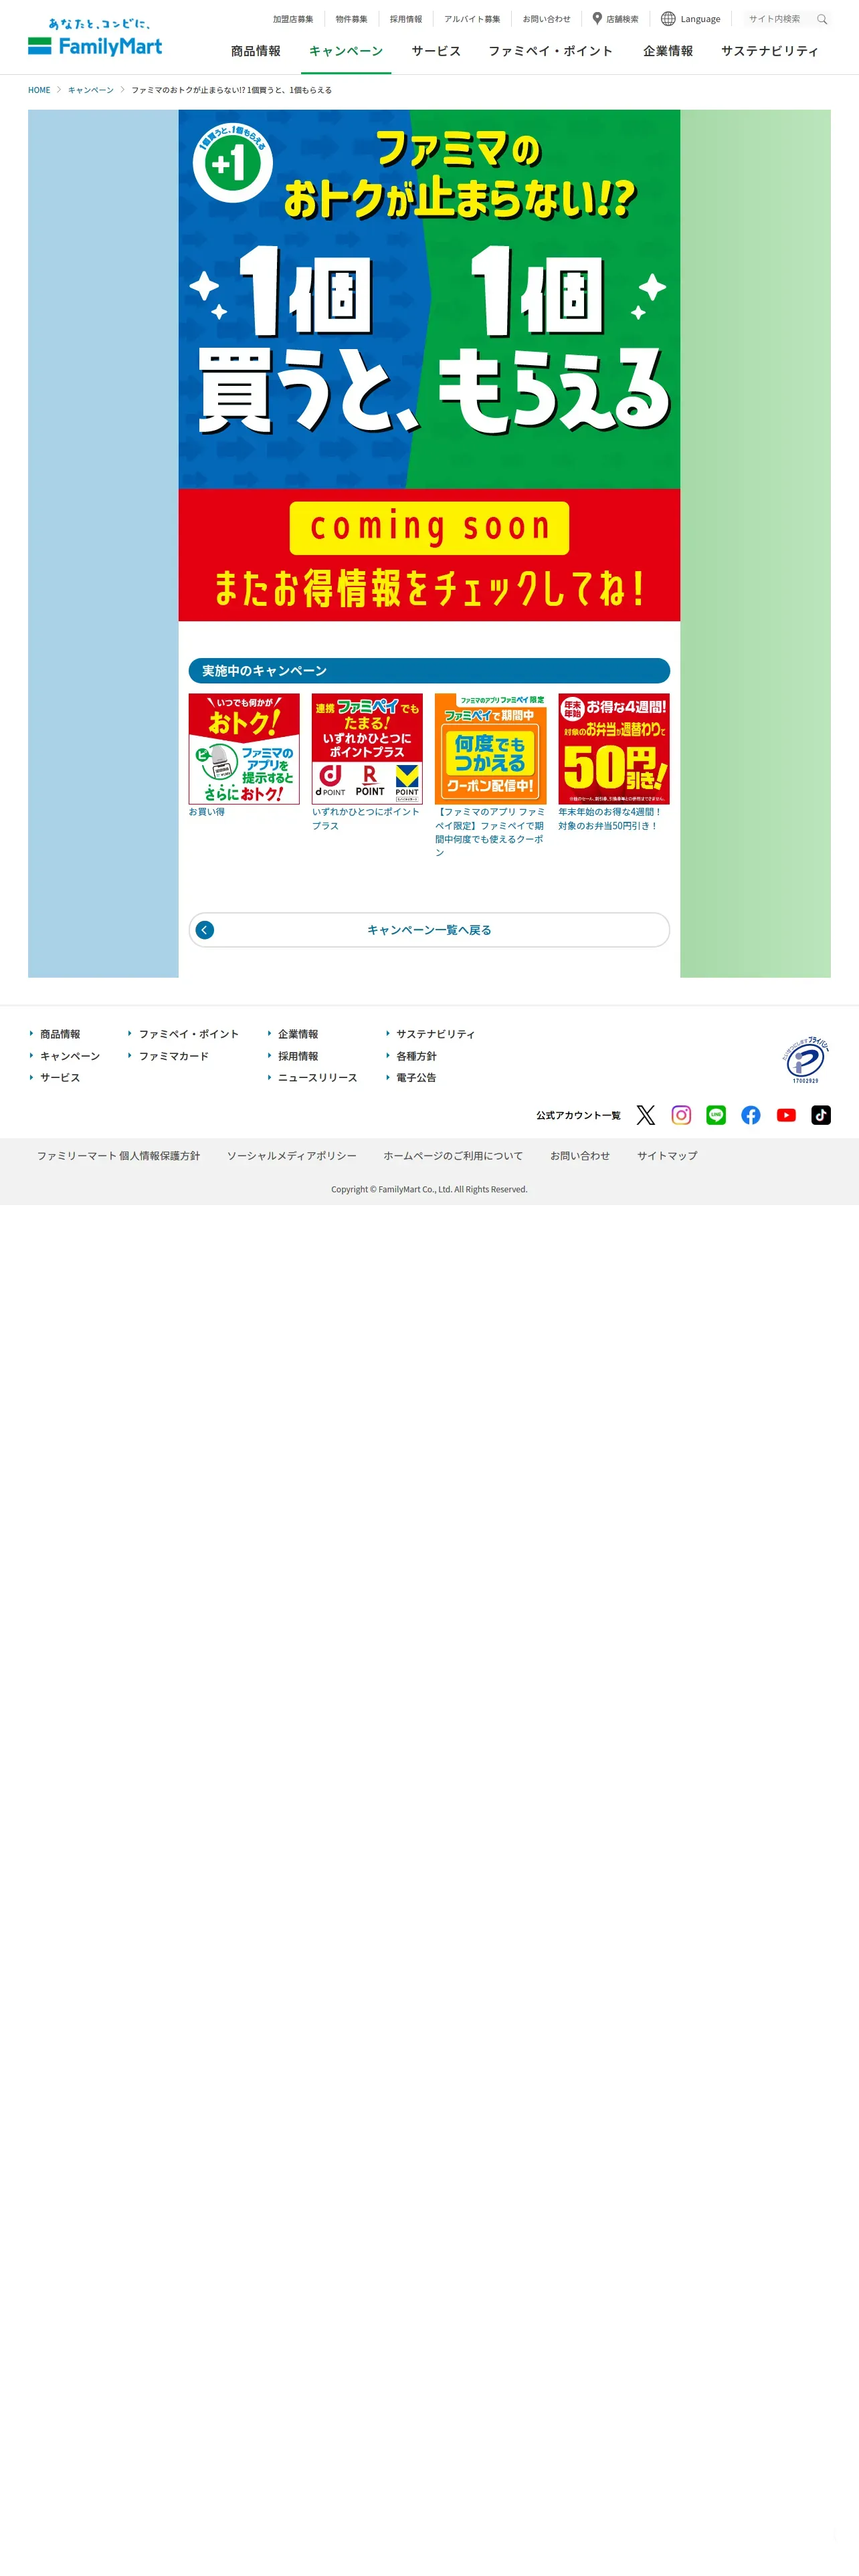Go to キャンペーン breadcrumb
The width and height of the screenshot is (859, 2576).
point(91,90)
